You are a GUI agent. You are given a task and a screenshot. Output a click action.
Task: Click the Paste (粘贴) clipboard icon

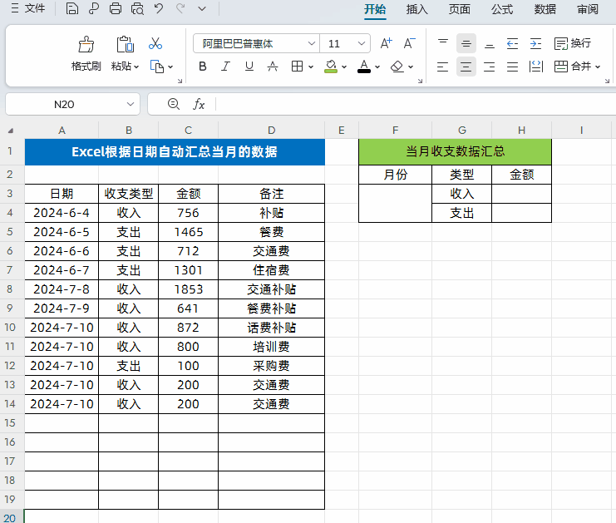tap(125, 44)
